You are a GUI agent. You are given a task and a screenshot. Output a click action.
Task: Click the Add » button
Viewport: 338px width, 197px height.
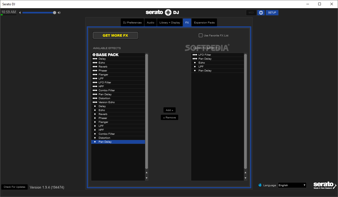[170, 110]
